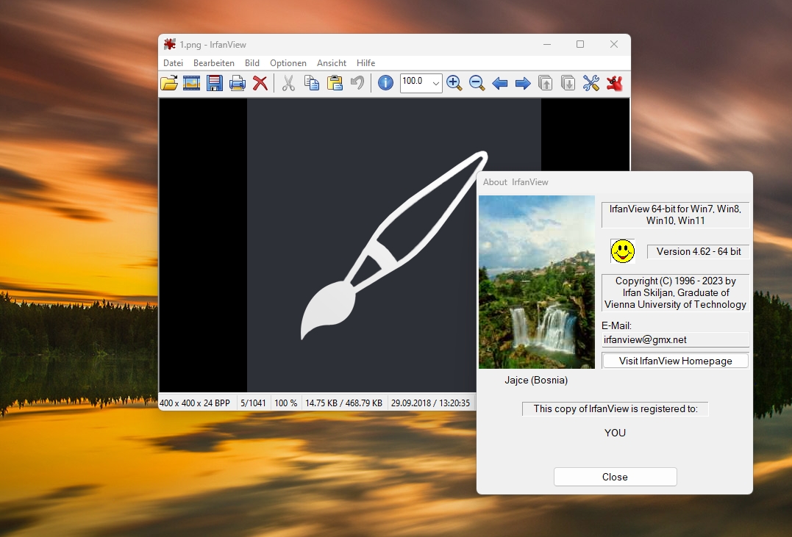
Task: Open settings via wrench tools icon
Action: pyautogui.click(x=591, y=83)
